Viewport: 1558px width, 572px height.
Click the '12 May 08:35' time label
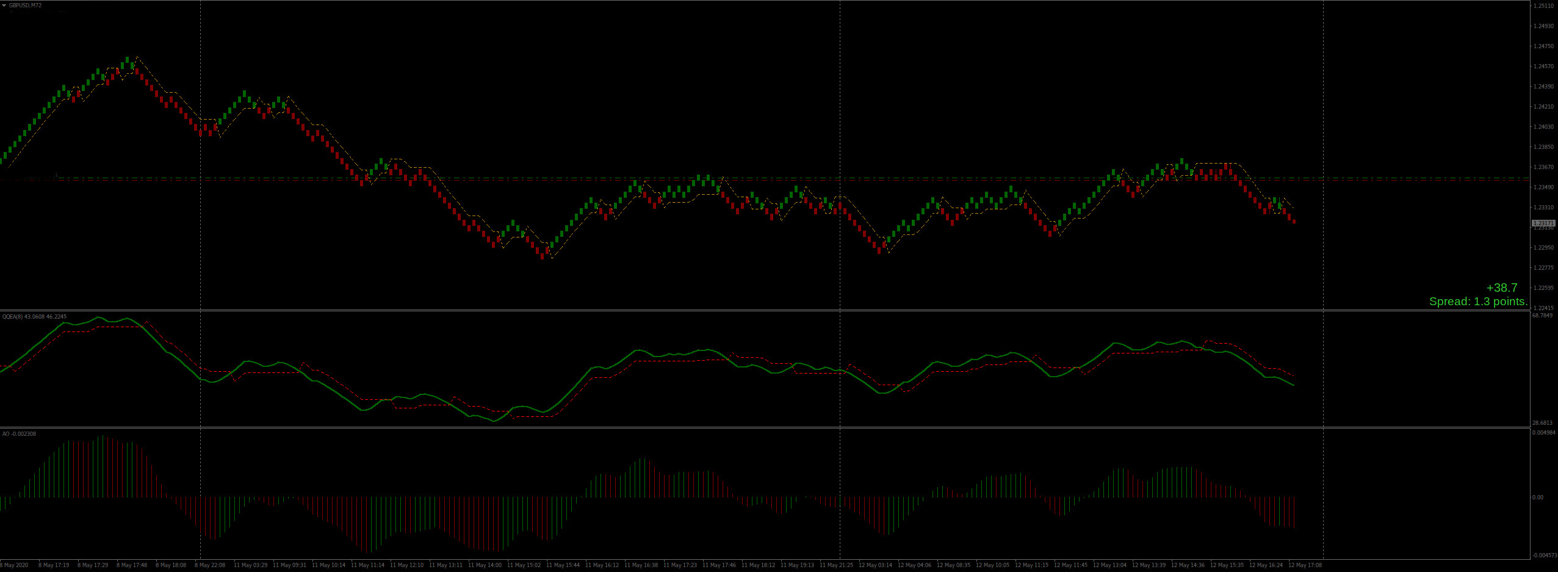pyautogui.click(x=953, y=565)
